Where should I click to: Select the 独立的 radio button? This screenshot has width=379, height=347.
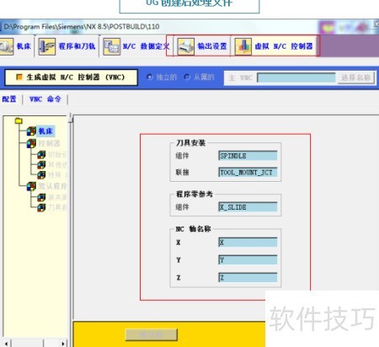click(150, 77)
